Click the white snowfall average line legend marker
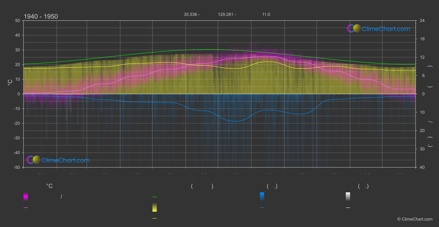 click(348, 208)
